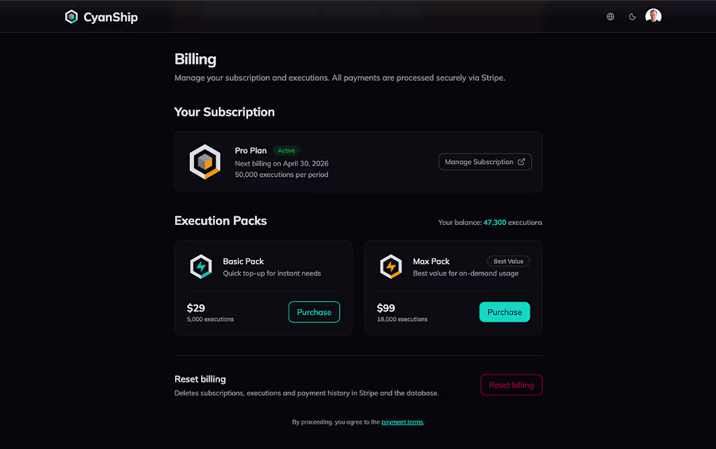Purchase the Basic Pack for $29
The image size is (716, 449).
[x=314, y=312]
